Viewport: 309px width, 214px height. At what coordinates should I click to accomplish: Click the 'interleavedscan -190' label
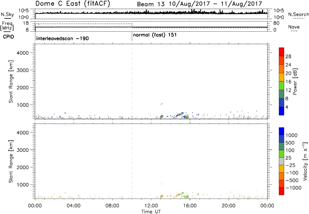click(x=63, y=38)
